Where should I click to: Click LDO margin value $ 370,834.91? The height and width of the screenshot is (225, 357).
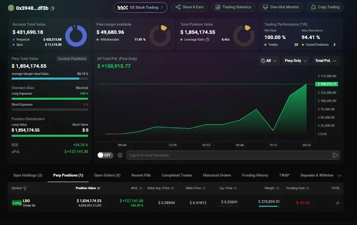pos(269,201)
